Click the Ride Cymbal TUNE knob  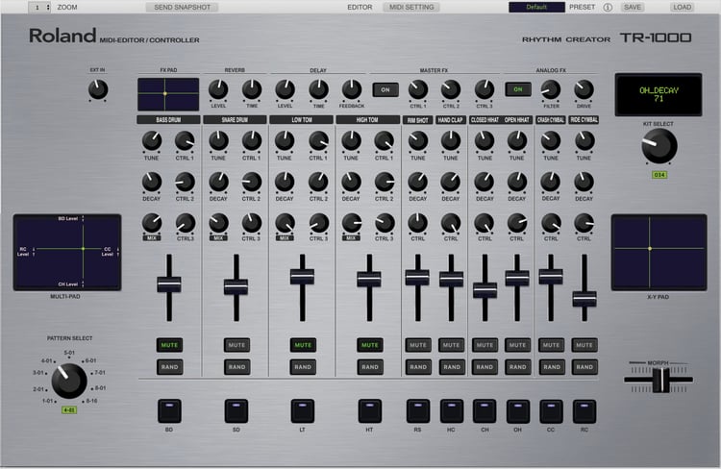584,140
